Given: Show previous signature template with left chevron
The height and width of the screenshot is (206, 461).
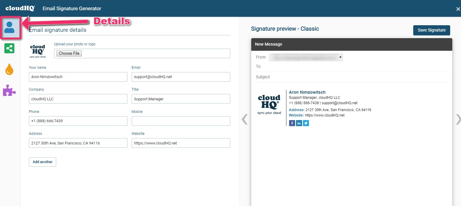Looking at the screenshot, I should (244, 119).
